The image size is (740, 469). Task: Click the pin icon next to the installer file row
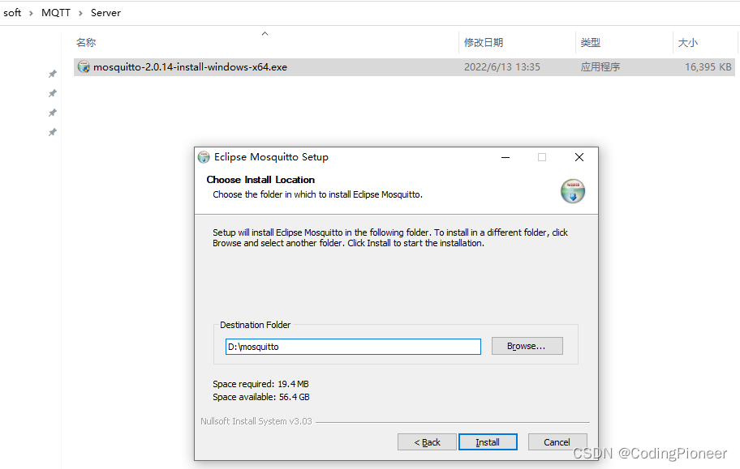(53, 74)
